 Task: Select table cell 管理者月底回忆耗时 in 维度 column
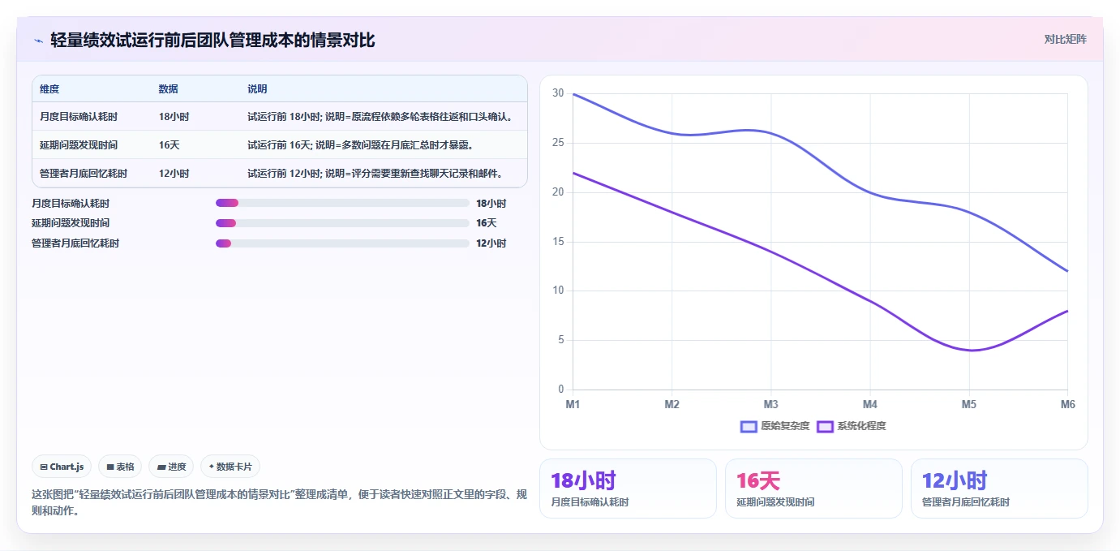point(84,174)
